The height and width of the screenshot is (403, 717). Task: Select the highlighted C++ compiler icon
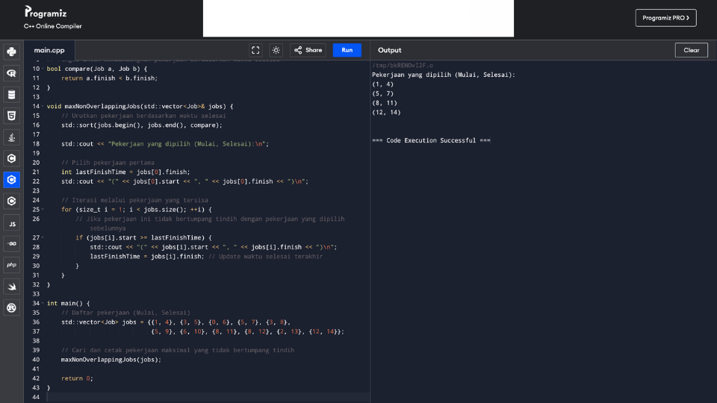11,180
